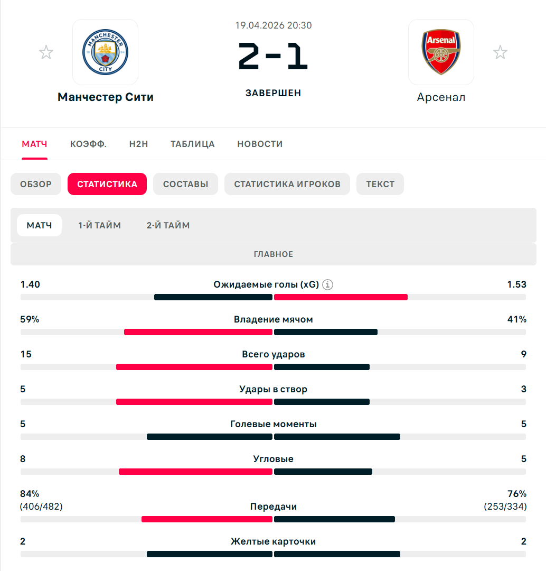
Task: Open the xG info tooltip icon
Action: tap(327, 284)
